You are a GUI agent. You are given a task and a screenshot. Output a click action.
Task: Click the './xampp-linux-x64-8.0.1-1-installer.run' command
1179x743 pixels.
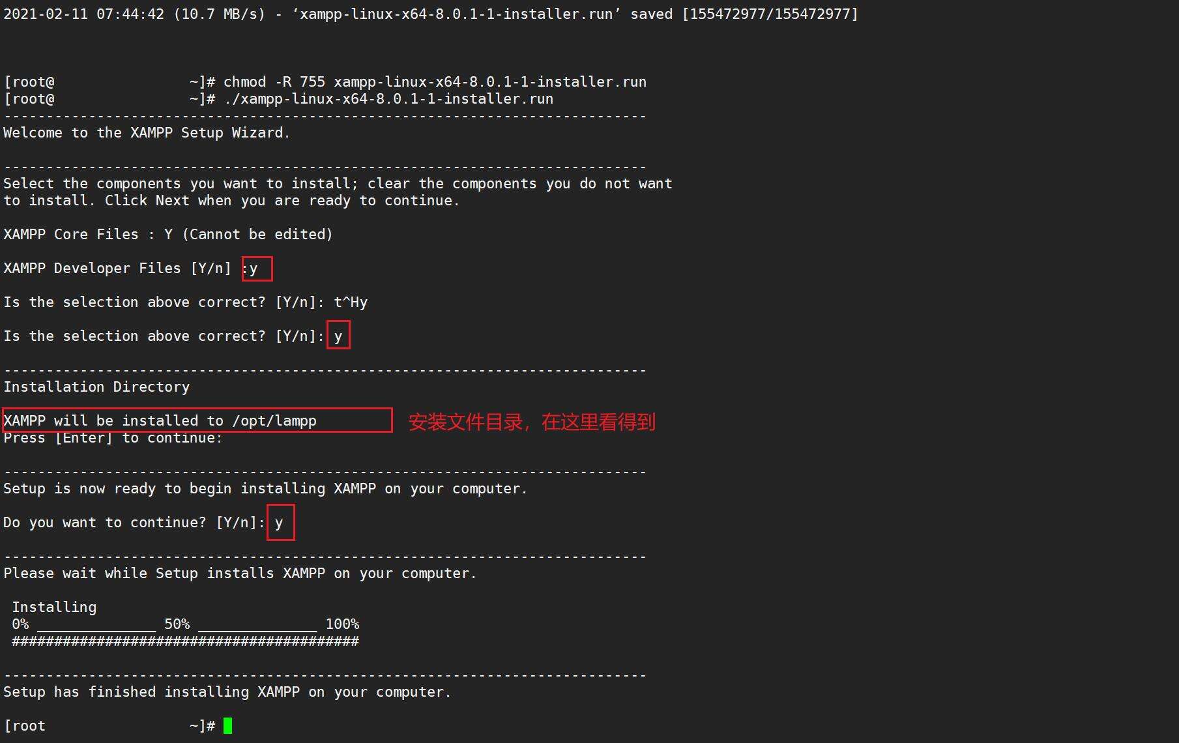point(388,99)
